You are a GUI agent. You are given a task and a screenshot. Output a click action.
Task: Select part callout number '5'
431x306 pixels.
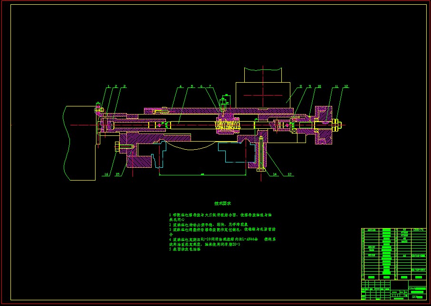[192, 86]
